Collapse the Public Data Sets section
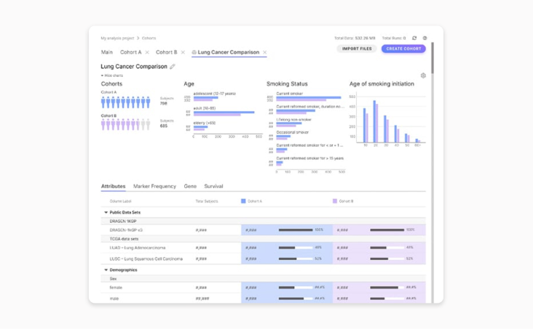 click(x=106, y=213)
